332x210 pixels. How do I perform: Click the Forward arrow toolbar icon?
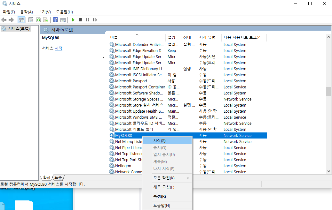[11, 20]
